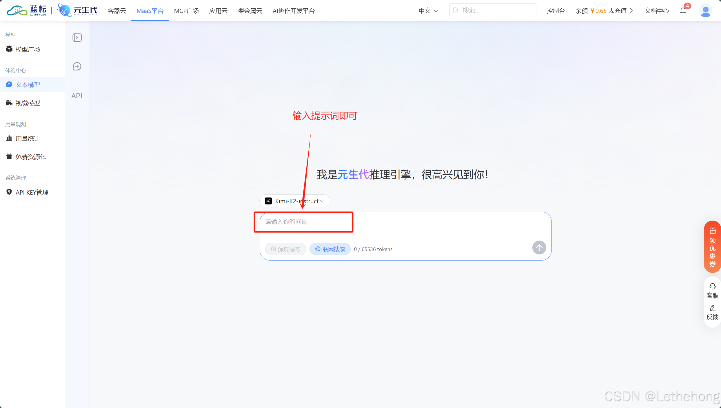Click into the top search field
This screenshot has height=408, width=721.
point(493,10)
